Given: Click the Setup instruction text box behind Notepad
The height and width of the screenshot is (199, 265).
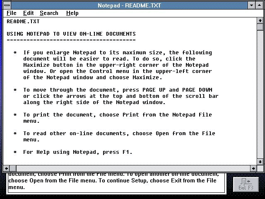Looking at the screenshot, I should coord(116,183).
